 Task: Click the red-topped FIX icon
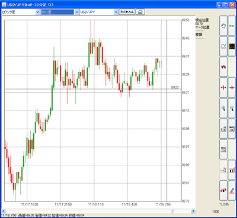(232, 129)
